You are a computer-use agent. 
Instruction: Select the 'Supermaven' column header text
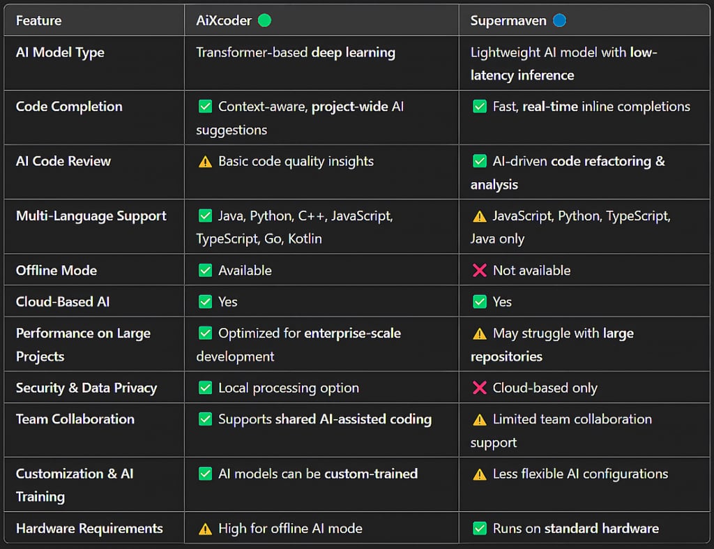tap(508, 21)
